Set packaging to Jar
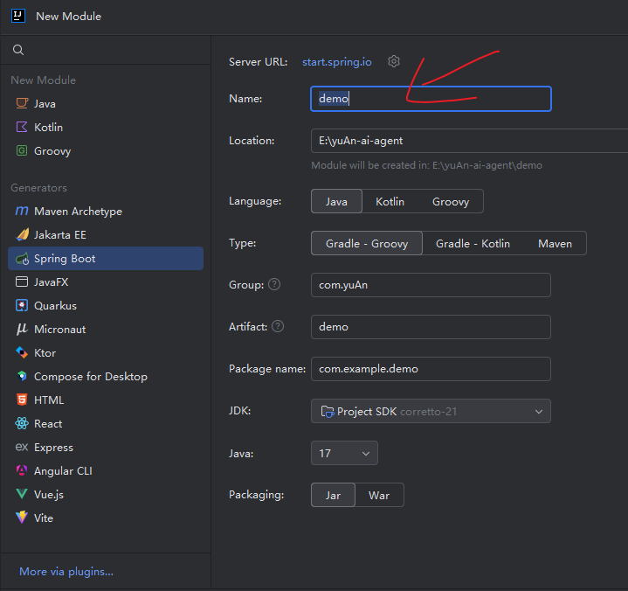Screen dimensions: 628x591 pos(334,495)
